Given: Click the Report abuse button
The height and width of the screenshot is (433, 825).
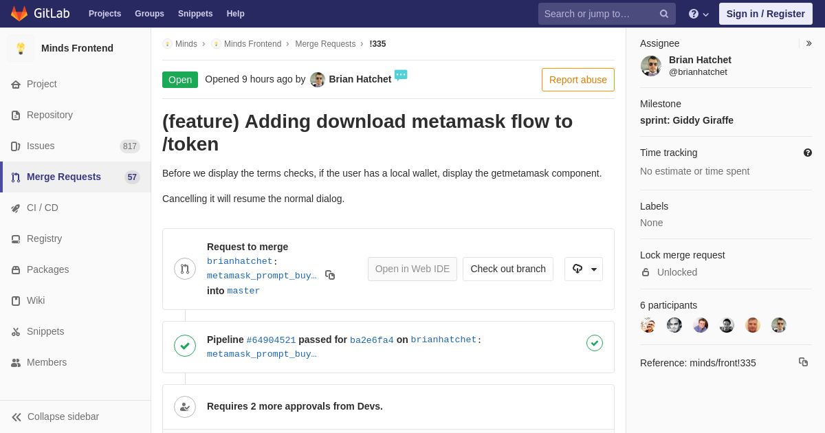Looking at the screenshot, I should pos(577,80).
